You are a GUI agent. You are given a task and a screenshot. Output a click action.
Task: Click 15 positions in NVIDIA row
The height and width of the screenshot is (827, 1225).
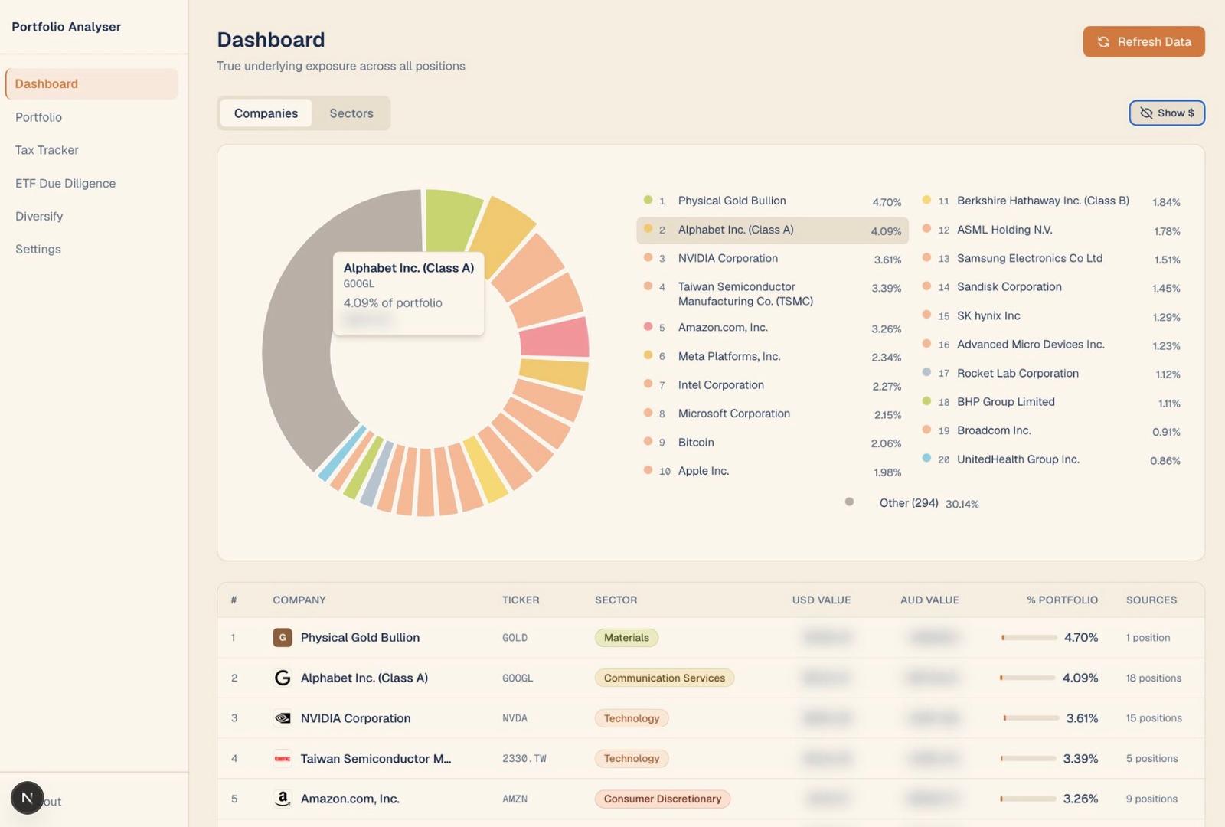[1154, 718]
